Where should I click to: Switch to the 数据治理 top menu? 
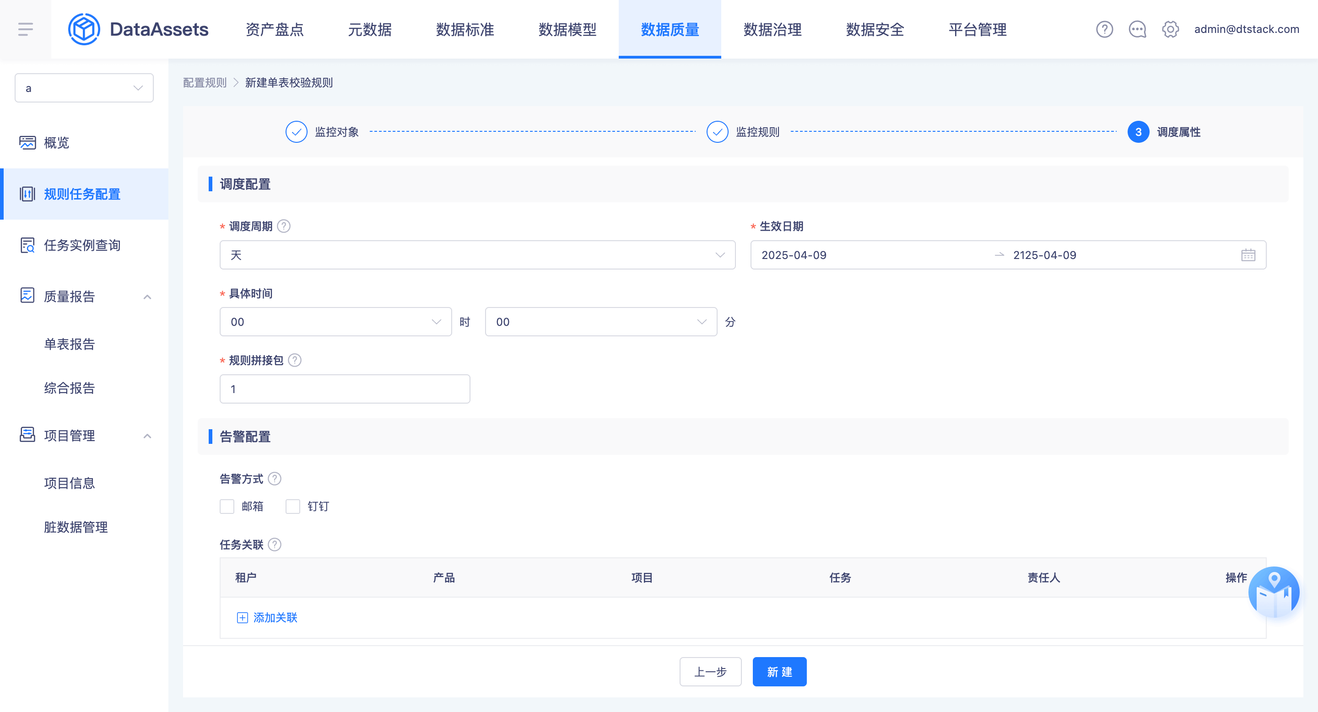(x=772, y=29)
